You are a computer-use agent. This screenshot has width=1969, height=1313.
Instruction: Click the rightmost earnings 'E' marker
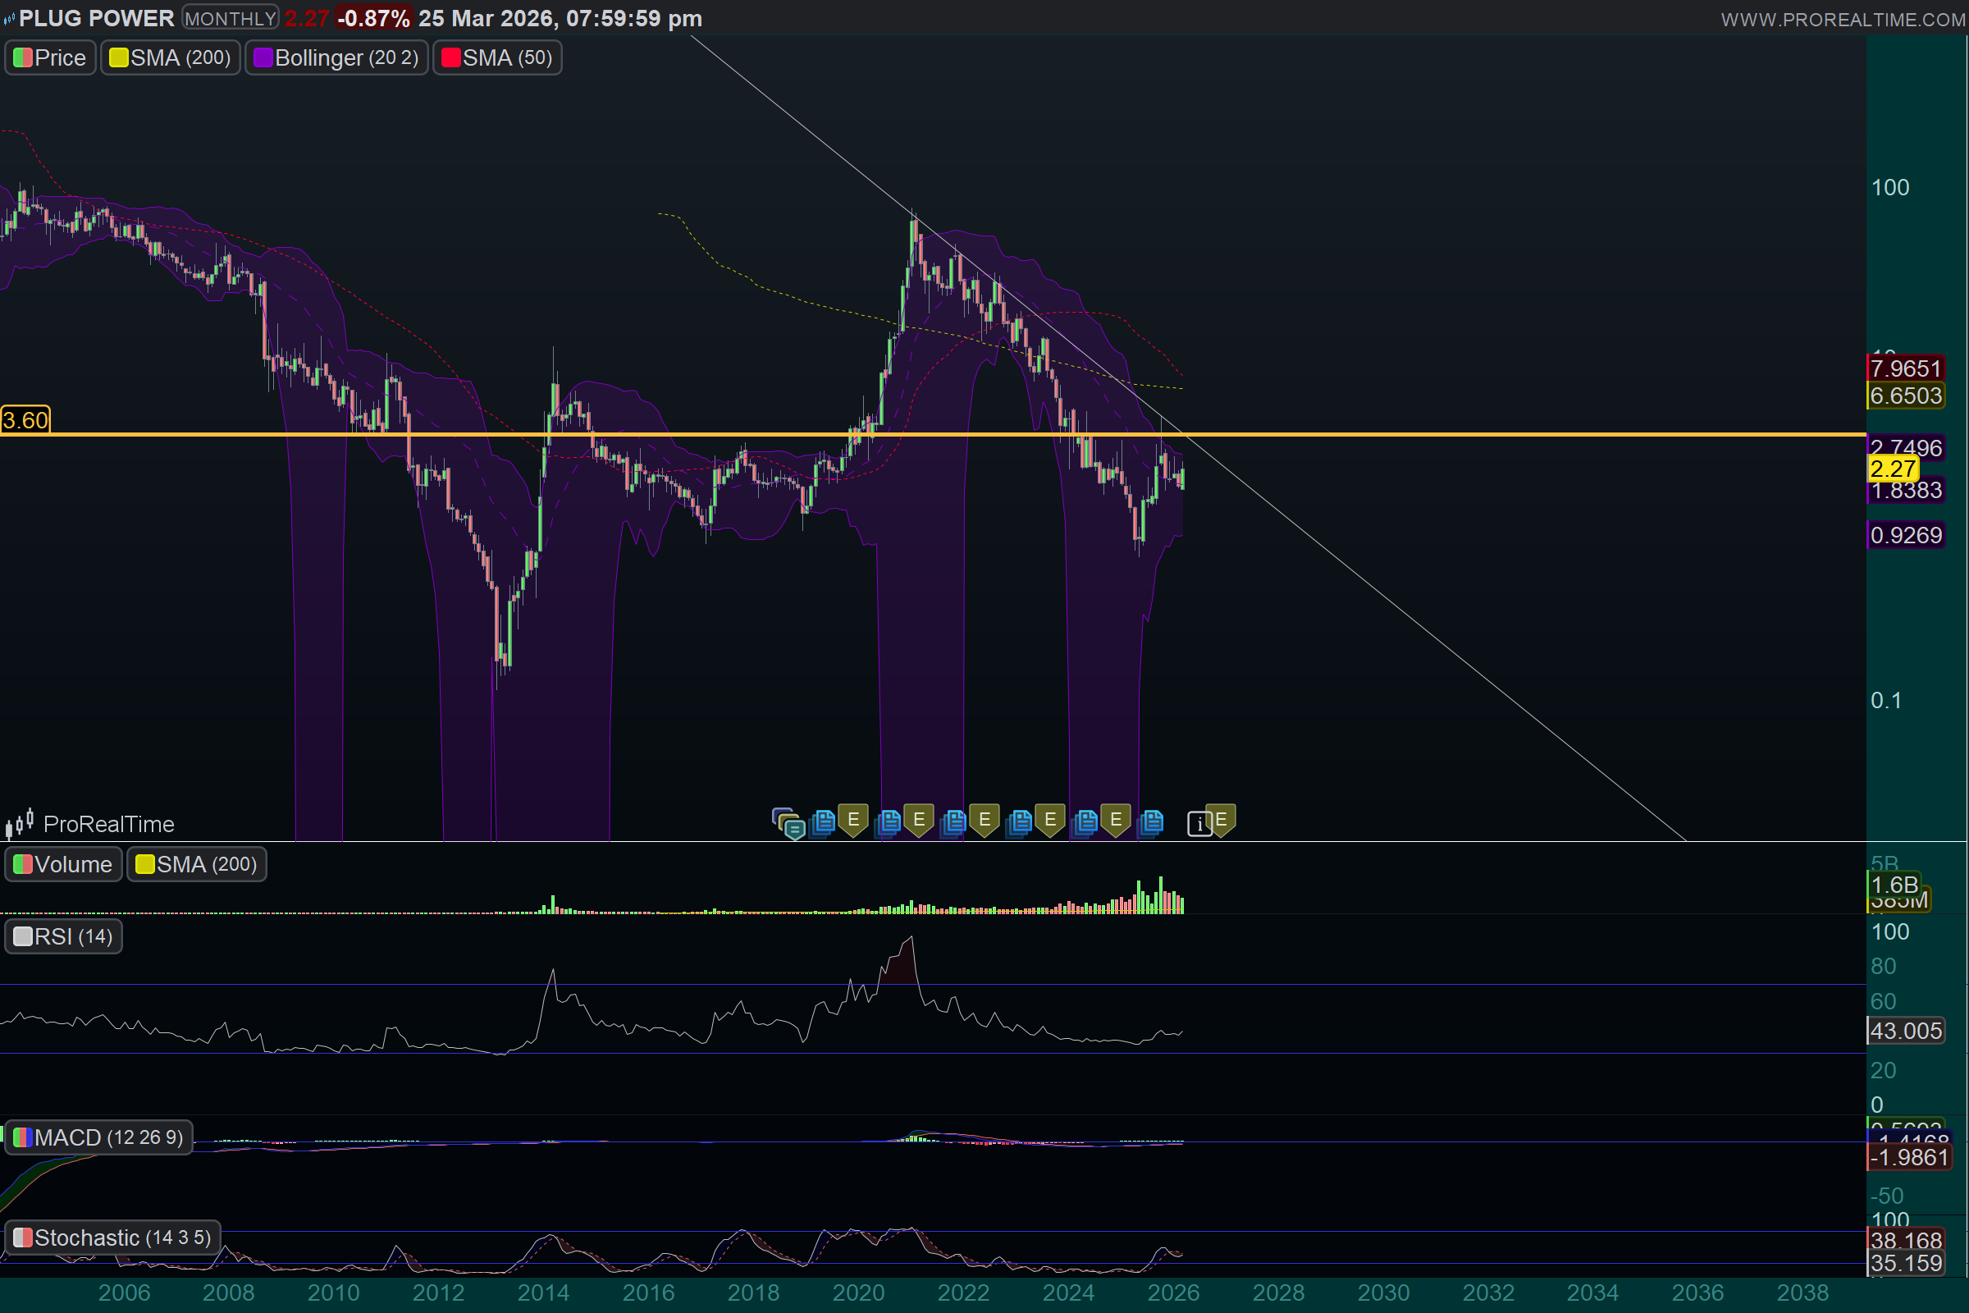click(1222, 820)
